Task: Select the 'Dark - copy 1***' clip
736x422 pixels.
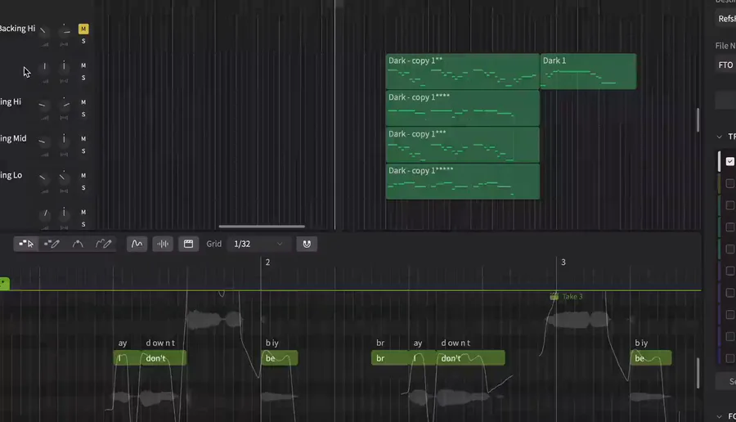Action: [x=462, y=145]
